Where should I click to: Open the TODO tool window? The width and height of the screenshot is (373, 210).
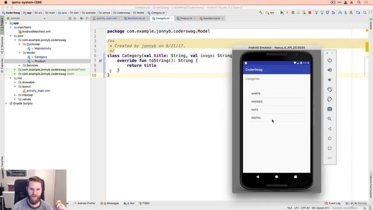[x=145, y=204]
